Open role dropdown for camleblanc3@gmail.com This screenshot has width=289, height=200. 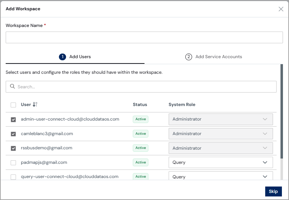click(220, 134)
